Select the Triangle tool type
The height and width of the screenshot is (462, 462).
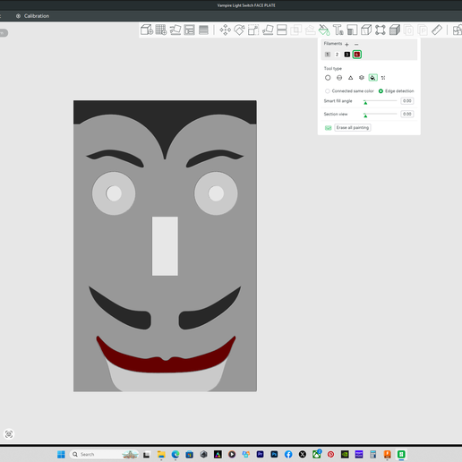pyautogui.click(x=351, y=78)
